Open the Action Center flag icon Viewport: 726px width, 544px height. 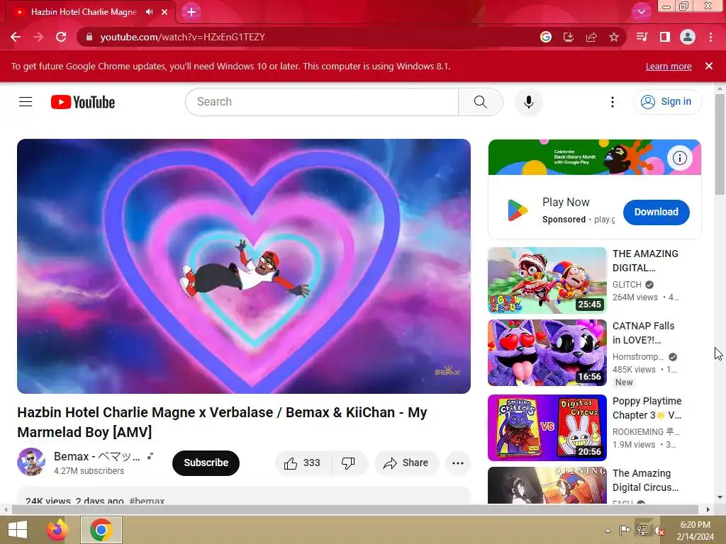click(625, 530)
